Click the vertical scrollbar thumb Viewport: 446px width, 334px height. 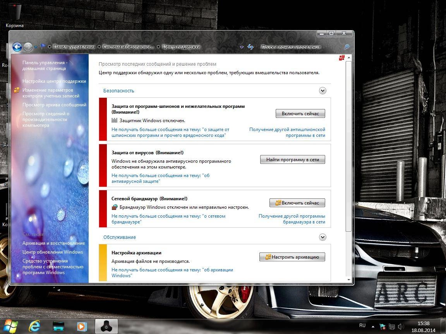[x=349, y=146]
